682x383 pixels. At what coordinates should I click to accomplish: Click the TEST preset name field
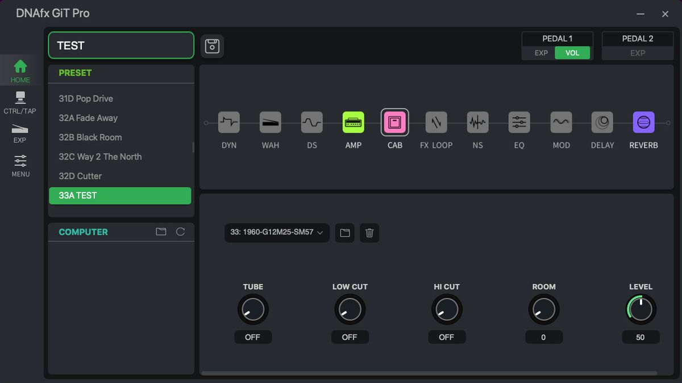pos(121,45)
